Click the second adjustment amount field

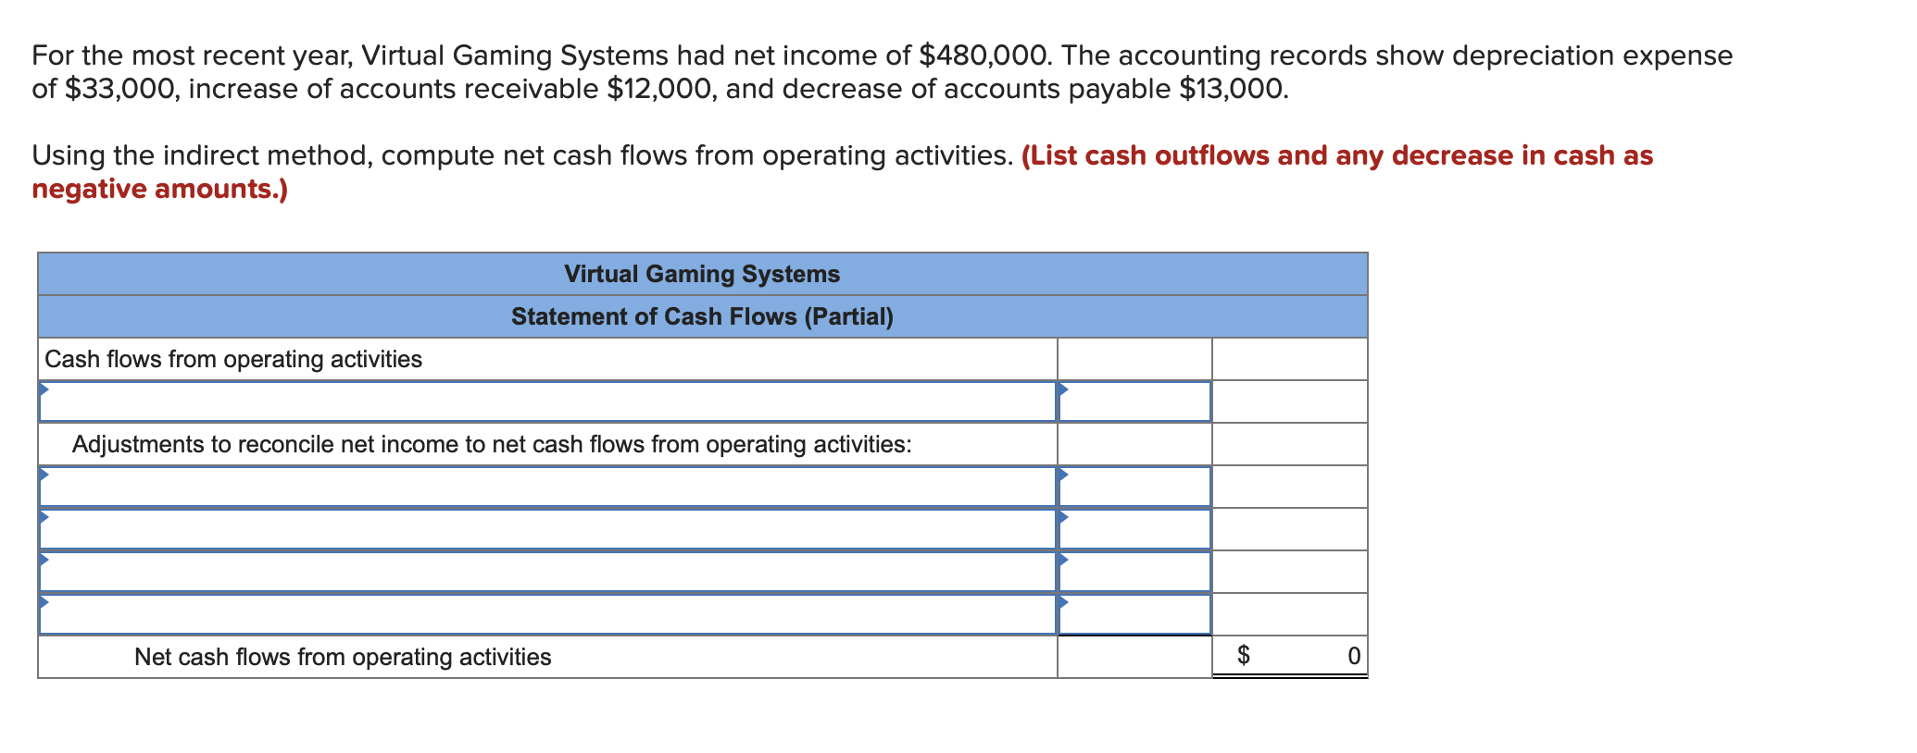point(1134,529)
